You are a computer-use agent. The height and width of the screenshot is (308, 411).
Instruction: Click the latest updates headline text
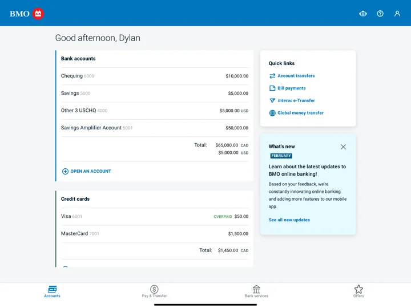point(307,170)
